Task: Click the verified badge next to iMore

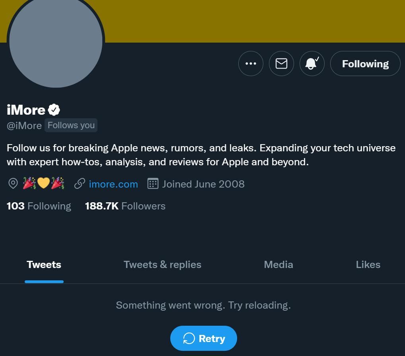Action: (x=54, y=109)
